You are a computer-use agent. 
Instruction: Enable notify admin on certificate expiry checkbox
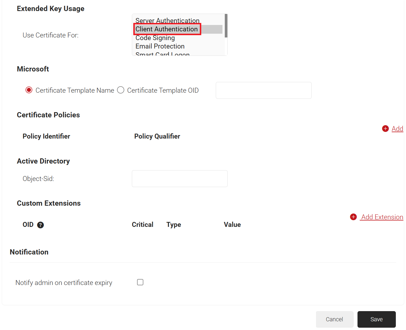tap(140, 282)
